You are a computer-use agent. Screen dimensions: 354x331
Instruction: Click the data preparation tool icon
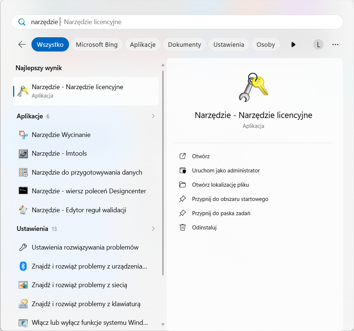tap(23, 172)
